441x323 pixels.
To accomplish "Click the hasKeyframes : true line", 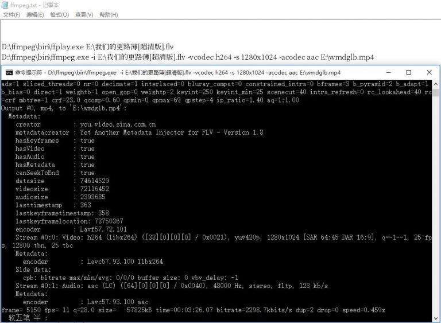I will [x=55, y=141].
